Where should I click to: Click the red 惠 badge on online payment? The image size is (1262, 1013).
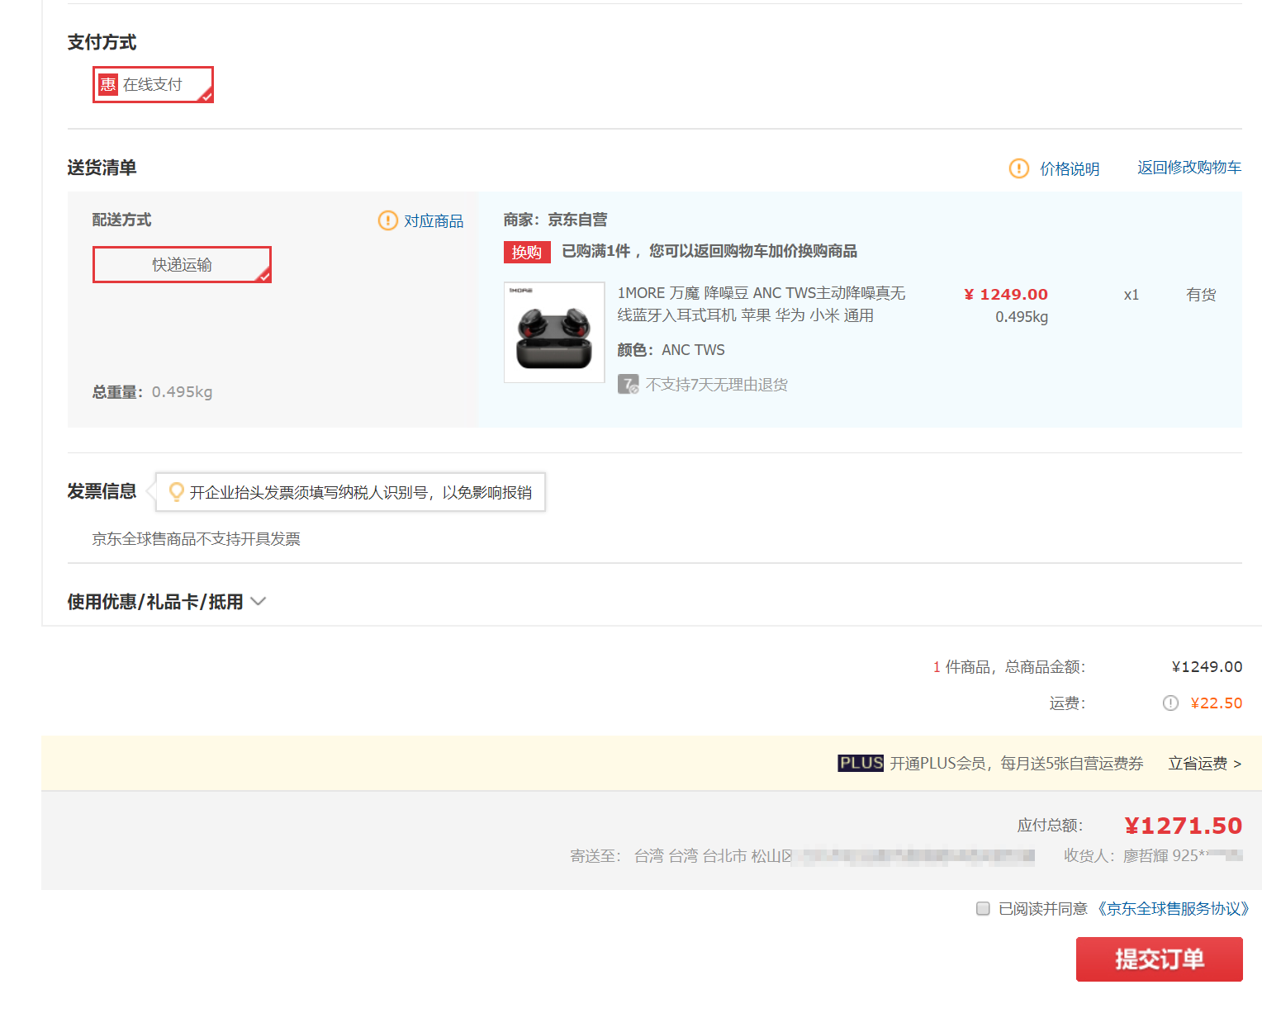pos(107,83)
